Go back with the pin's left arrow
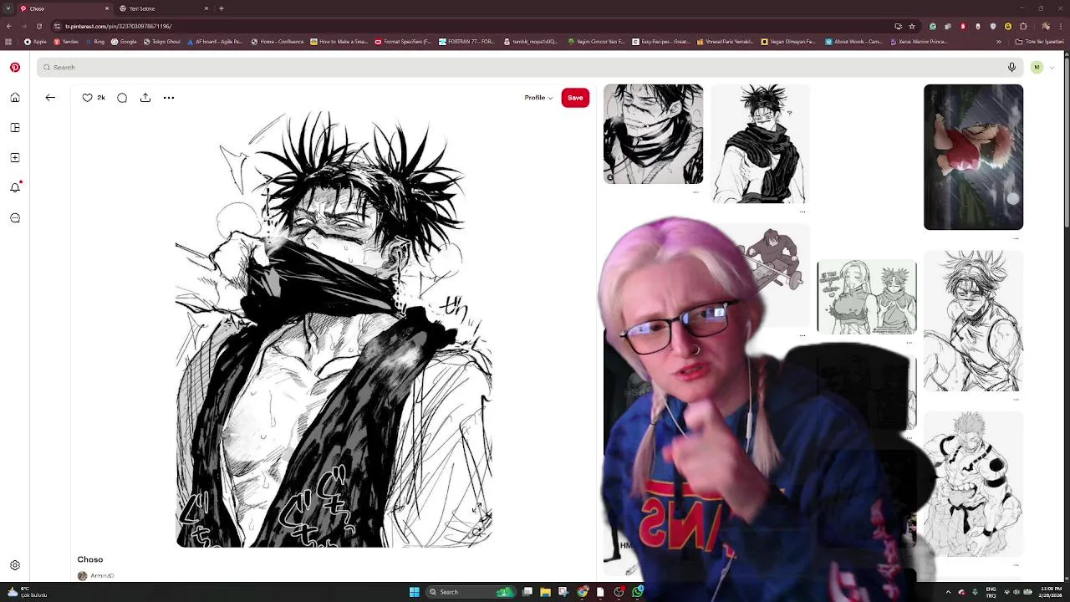This screenshot has width=1070, height=602. click(x=50, y=98)
